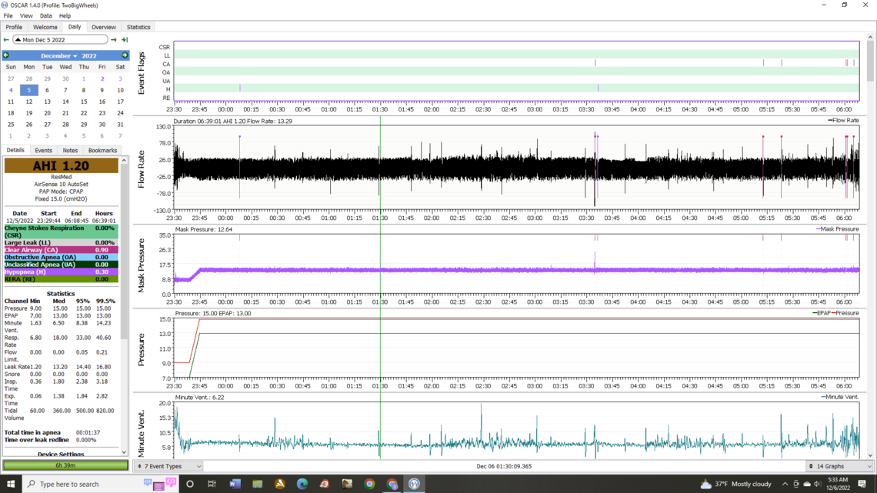This screenshot has height=493, width=877.
Task: Click the CA event flag near 03:35
Action: coord(595,64)
